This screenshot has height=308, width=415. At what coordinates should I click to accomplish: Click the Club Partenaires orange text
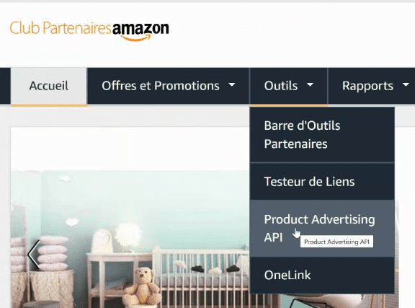61,28
